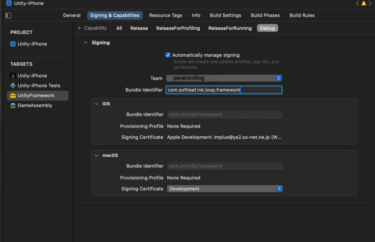Collapse the macOS signing section
The width and height of the screenshot is (375, 242).
pyautogui.click(x=97, y=155)
